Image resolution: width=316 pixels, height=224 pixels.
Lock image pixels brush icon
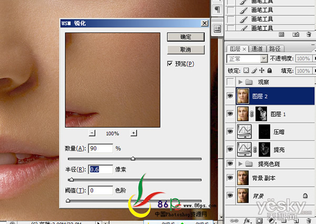pyautogui.click(x=254, y=70)
